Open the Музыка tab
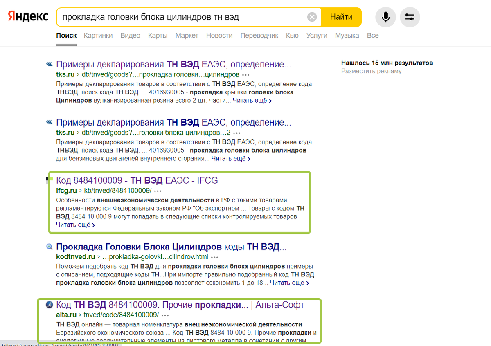This screenshot has width=491, height=346. (347, 36)
